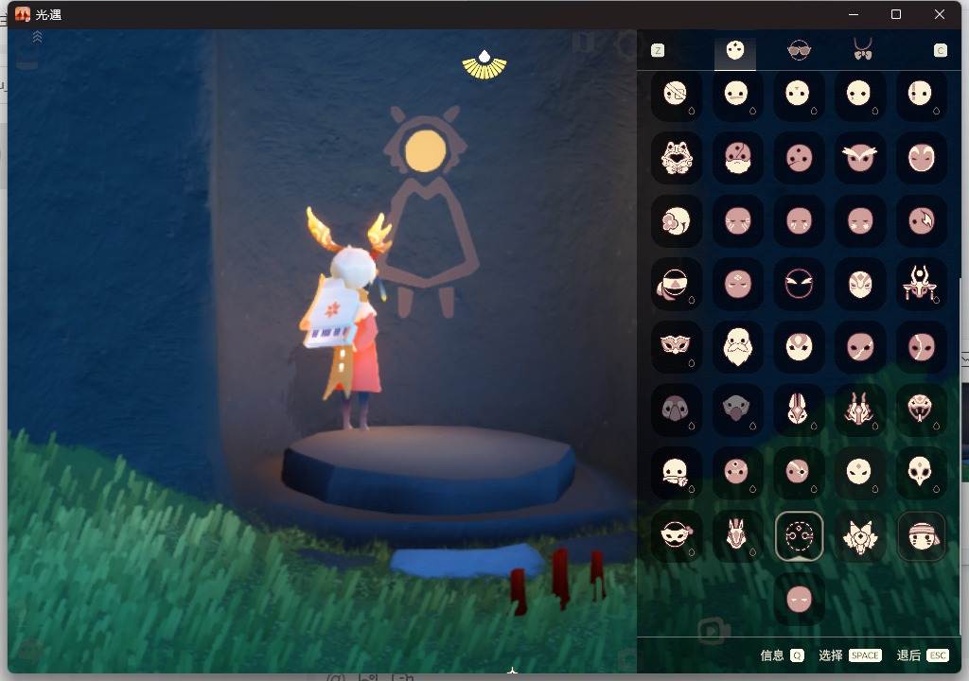Switch to the mask category tab
969x681 pixels.
click(x=734, y=51)
